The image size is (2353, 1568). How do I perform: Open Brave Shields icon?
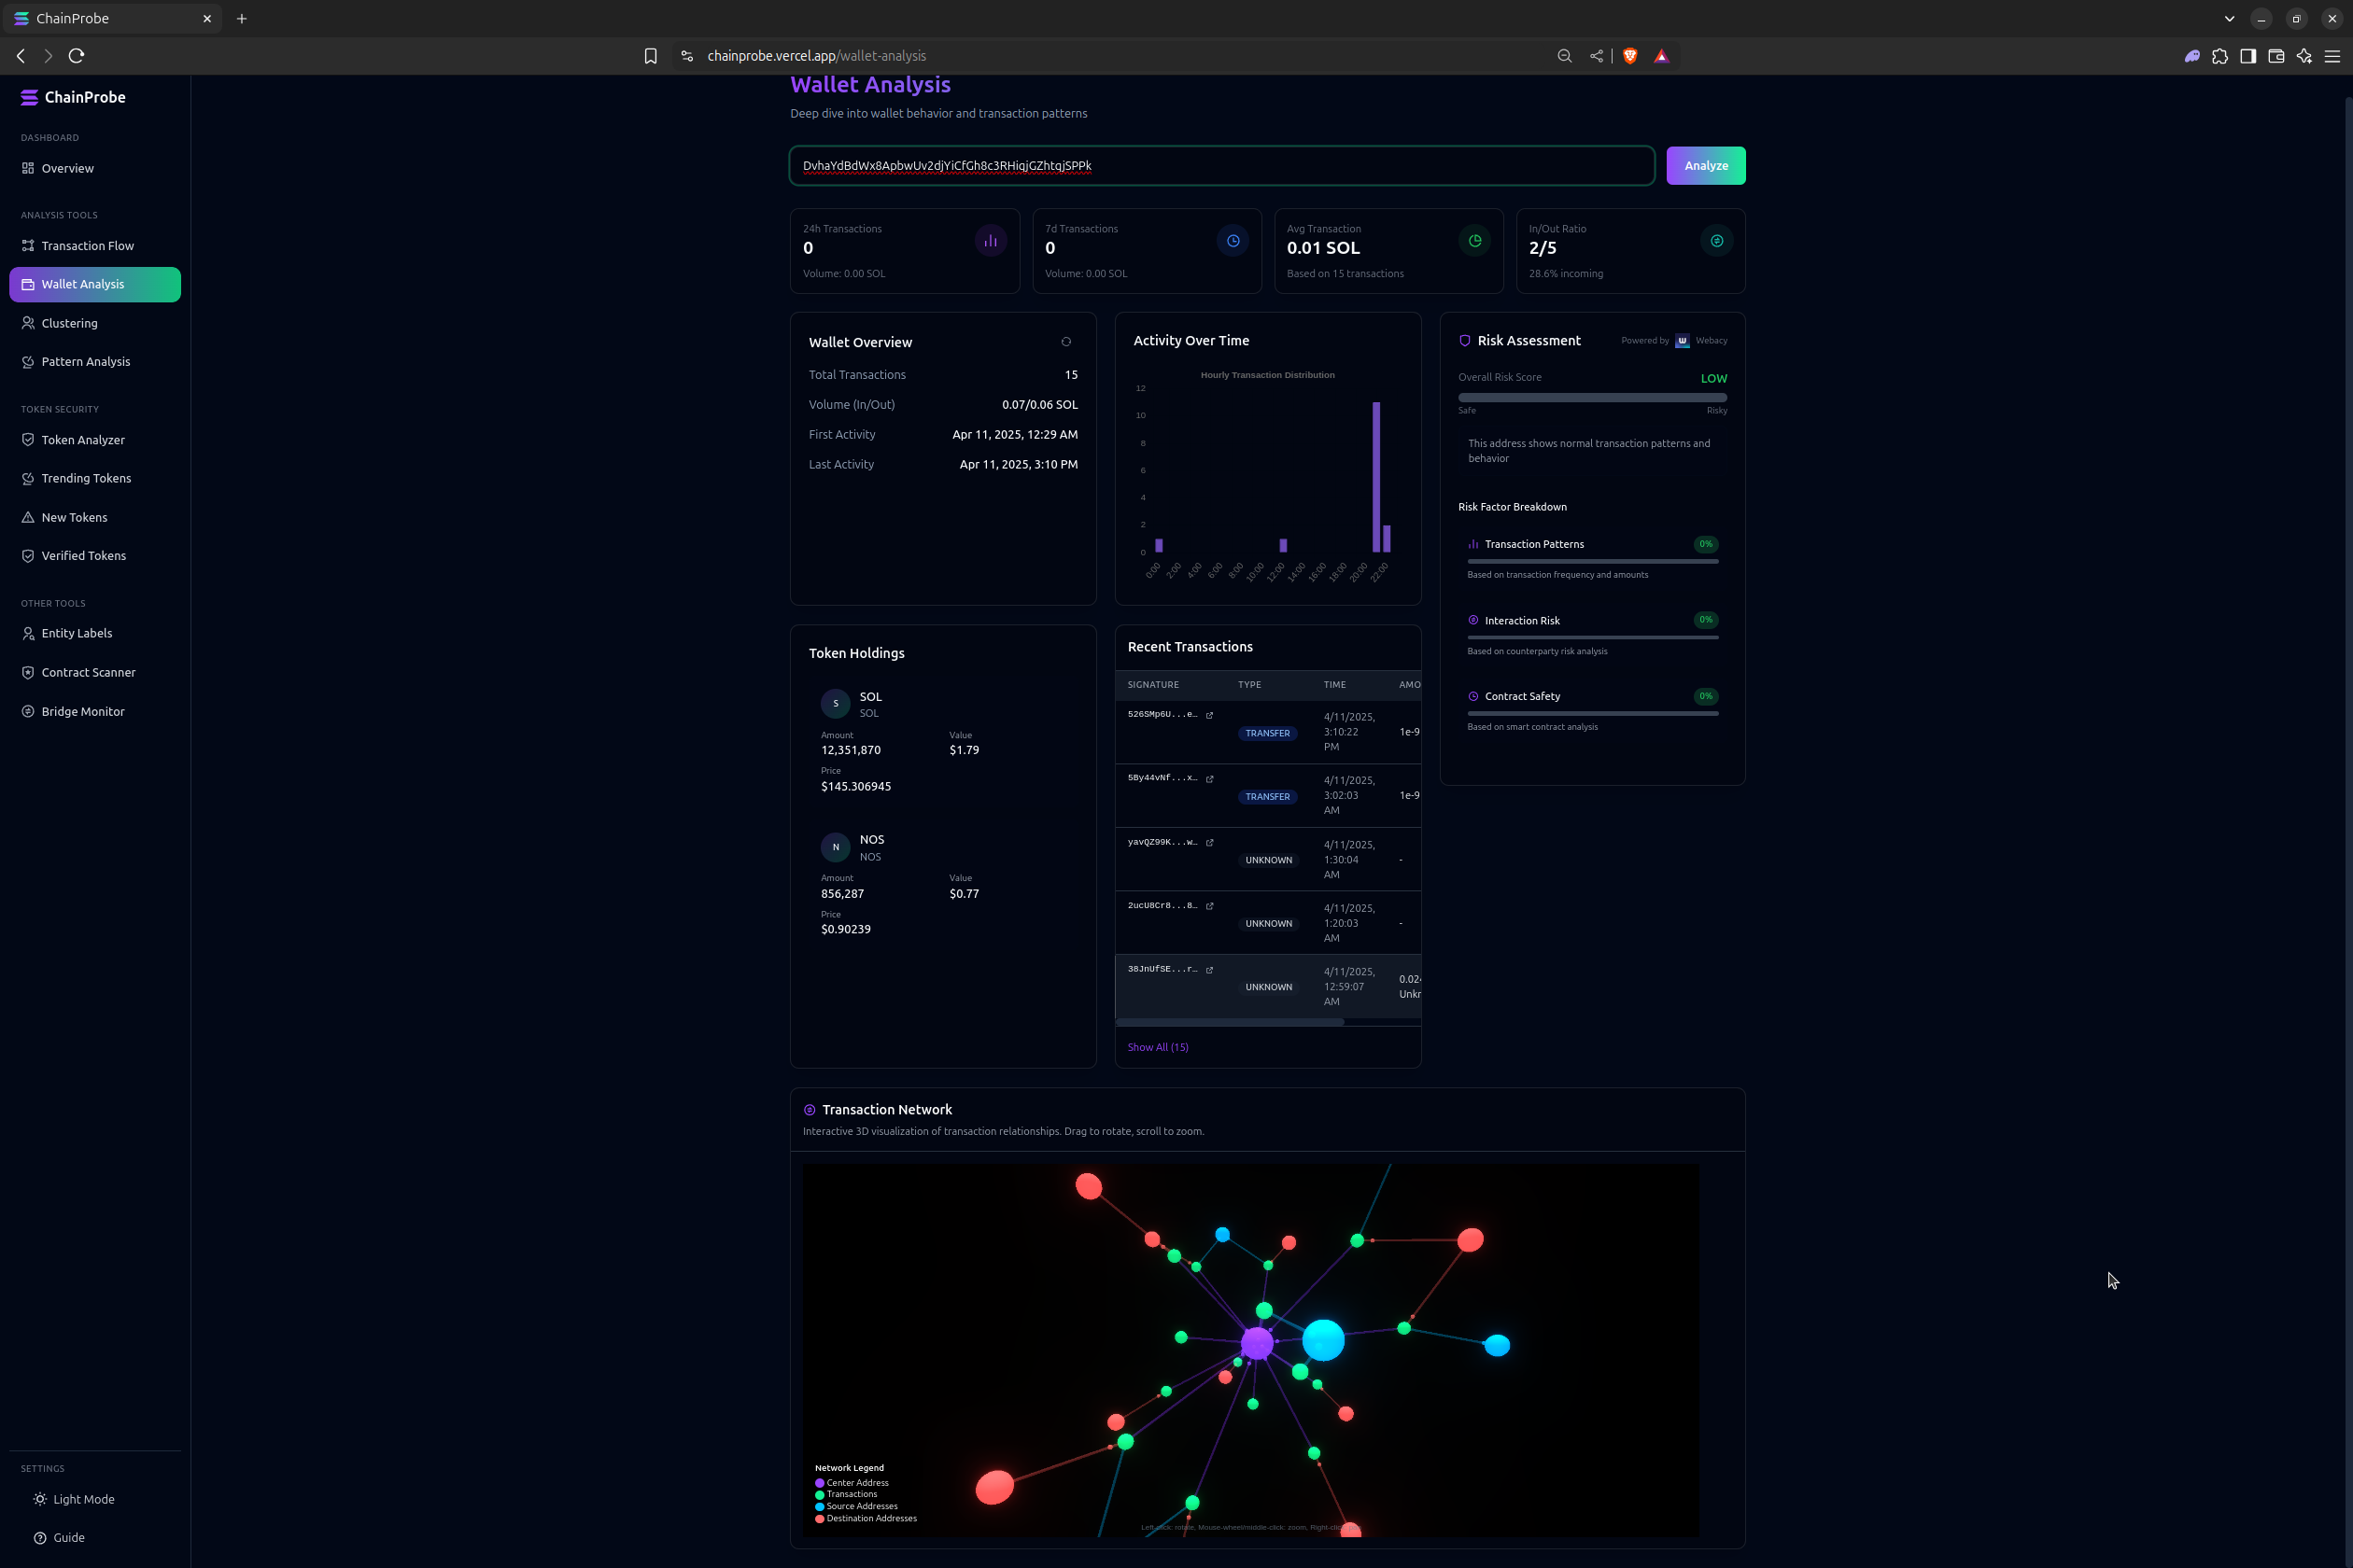tap(1629, 56)
